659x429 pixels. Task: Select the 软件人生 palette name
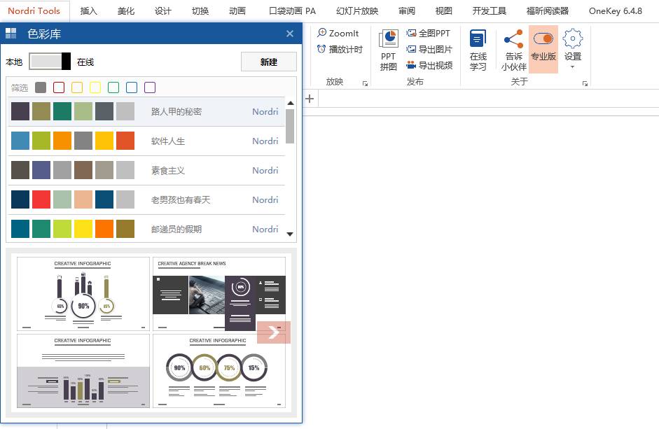(167, 141)
